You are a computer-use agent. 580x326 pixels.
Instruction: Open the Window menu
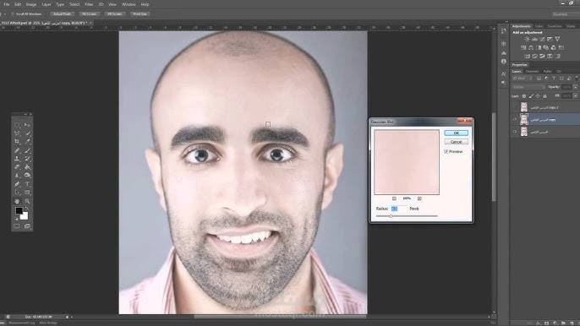point(129,4)
